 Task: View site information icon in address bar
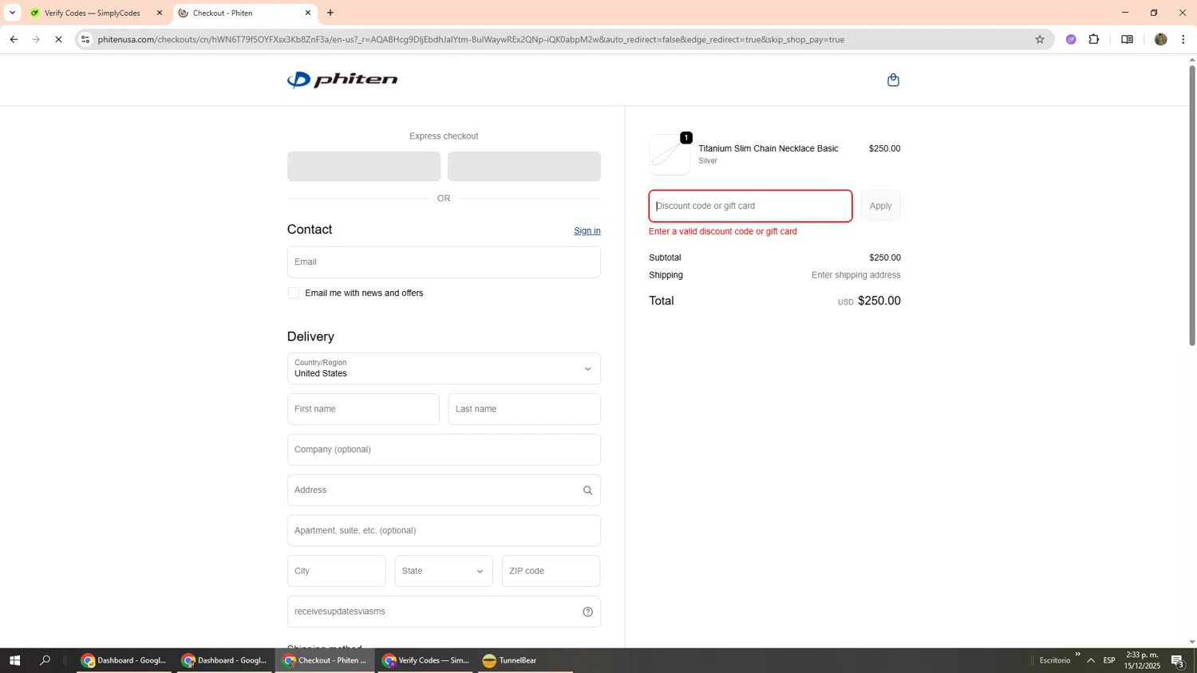86,39
